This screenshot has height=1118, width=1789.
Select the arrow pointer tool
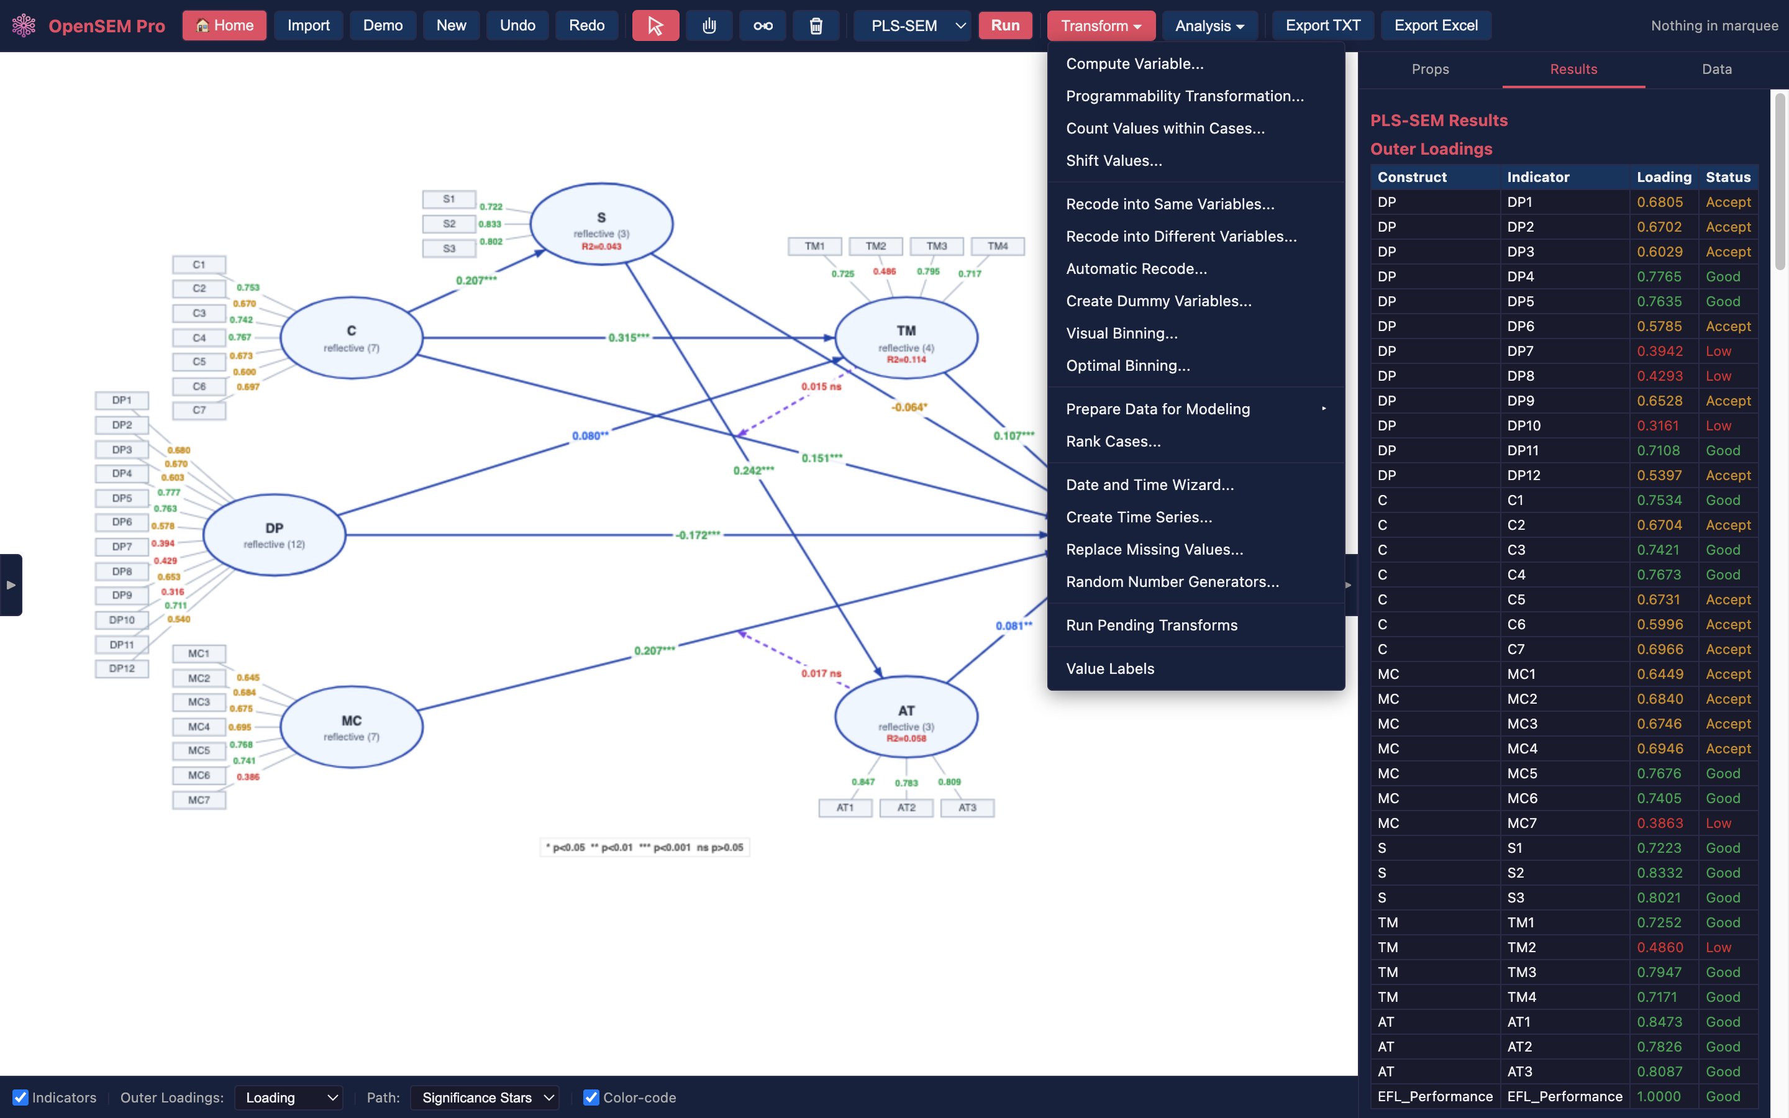click(655, 26)
